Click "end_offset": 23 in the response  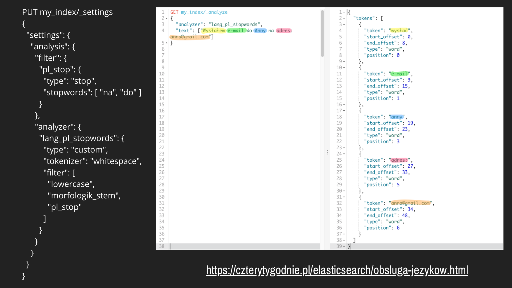pyautogui.click(x=387, y=129)
